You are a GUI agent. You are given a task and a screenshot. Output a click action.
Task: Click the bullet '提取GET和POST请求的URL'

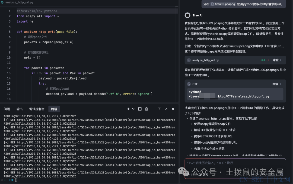pos(213,136)
